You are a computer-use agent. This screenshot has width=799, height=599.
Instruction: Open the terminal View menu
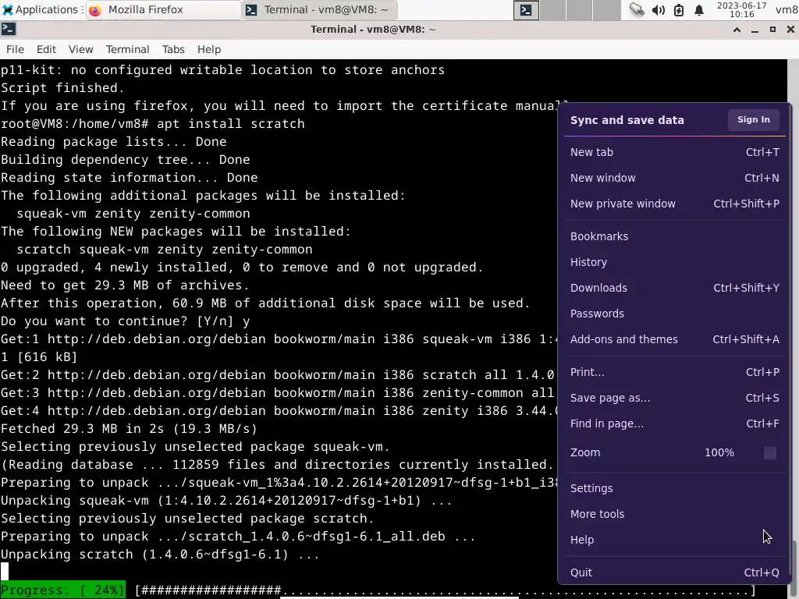pyautogui.click(x=80, y=49)
